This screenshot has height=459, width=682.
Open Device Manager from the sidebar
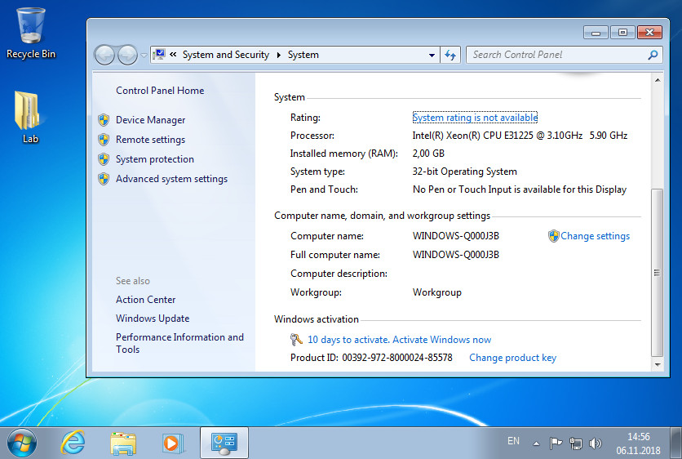point(150,120)
